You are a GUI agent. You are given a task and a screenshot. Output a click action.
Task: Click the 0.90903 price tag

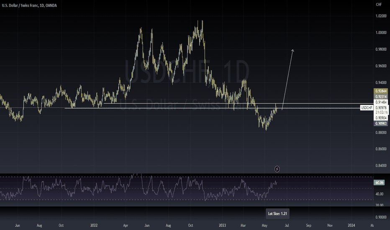coord(381,123)
